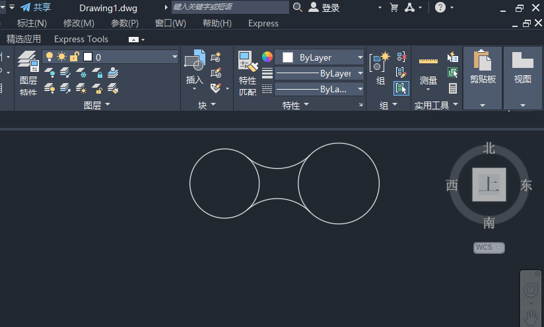Click the 登录 sign-in button
Screen dimensions: 544x327
[x=324, y=7]
